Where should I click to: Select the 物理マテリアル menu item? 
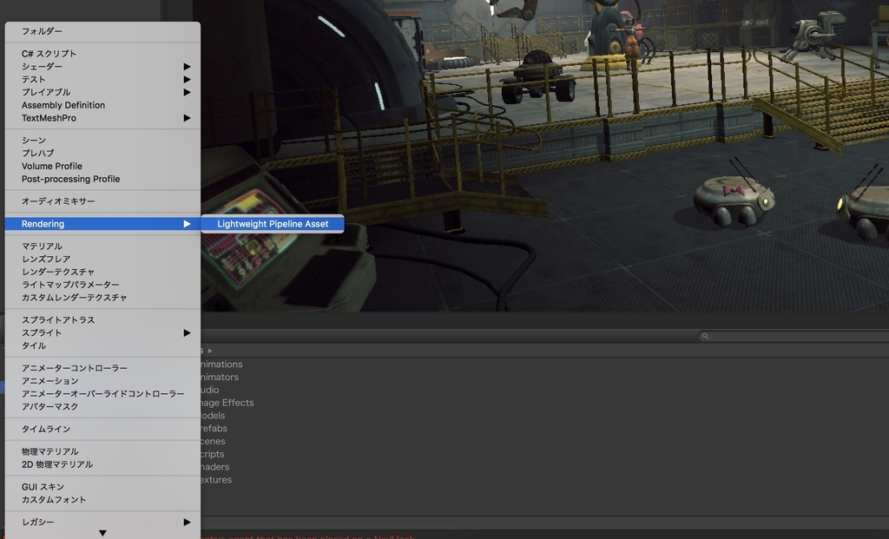tap(102, 451)
